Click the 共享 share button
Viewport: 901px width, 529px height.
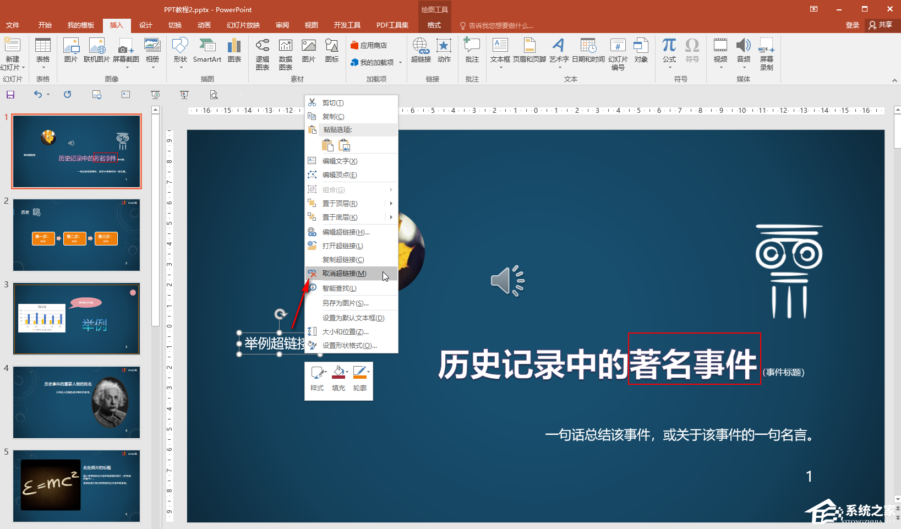(x=881, y=25)
